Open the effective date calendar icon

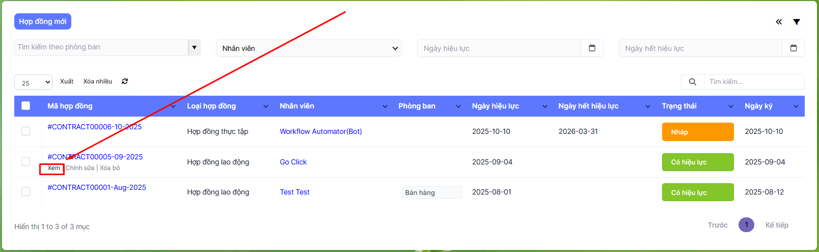(x=592, y=48)
